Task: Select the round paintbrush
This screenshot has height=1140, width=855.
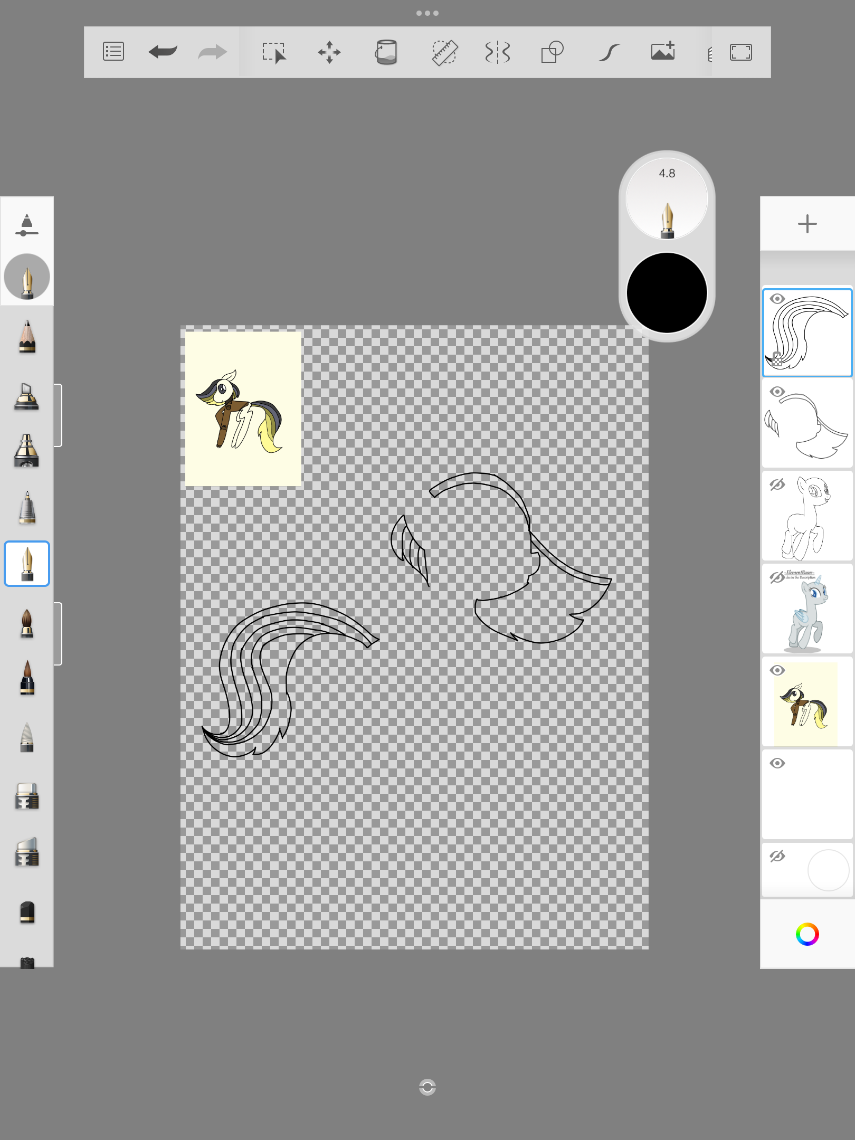Action: [x=27, y=623]
